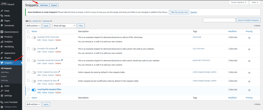The image size is (263, 110).
Task: Click the Plugins plug icon
Action: click(2, 58)
